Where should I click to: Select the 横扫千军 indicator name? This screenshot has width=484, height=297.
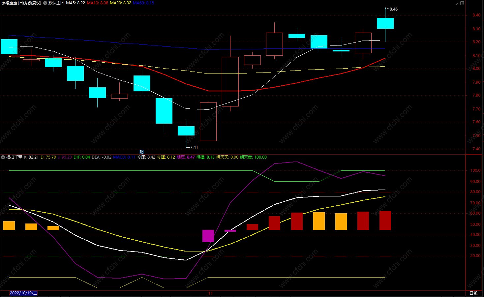(x=14, y=157)
